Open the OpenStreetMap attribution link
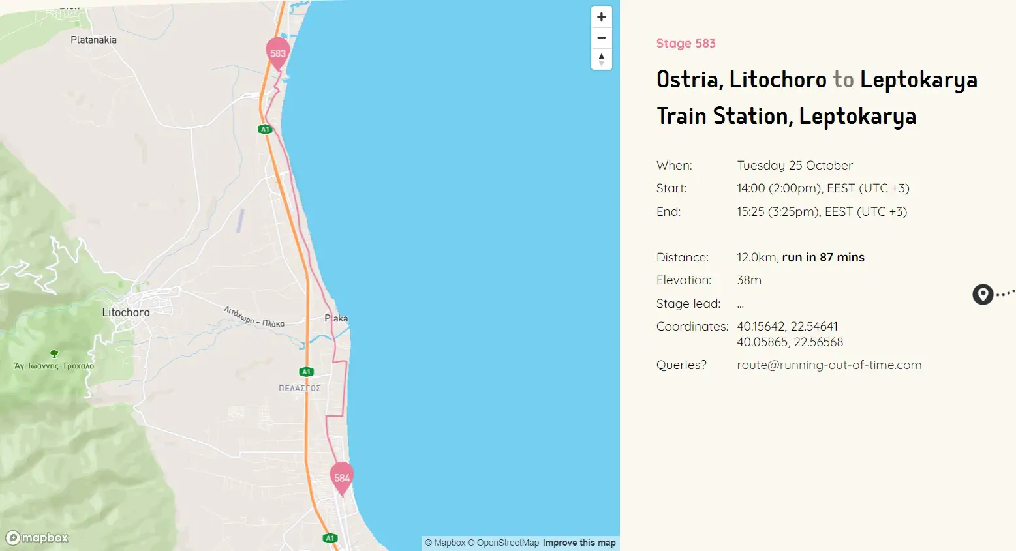The image size is (1016, 551). coord(503,543)
